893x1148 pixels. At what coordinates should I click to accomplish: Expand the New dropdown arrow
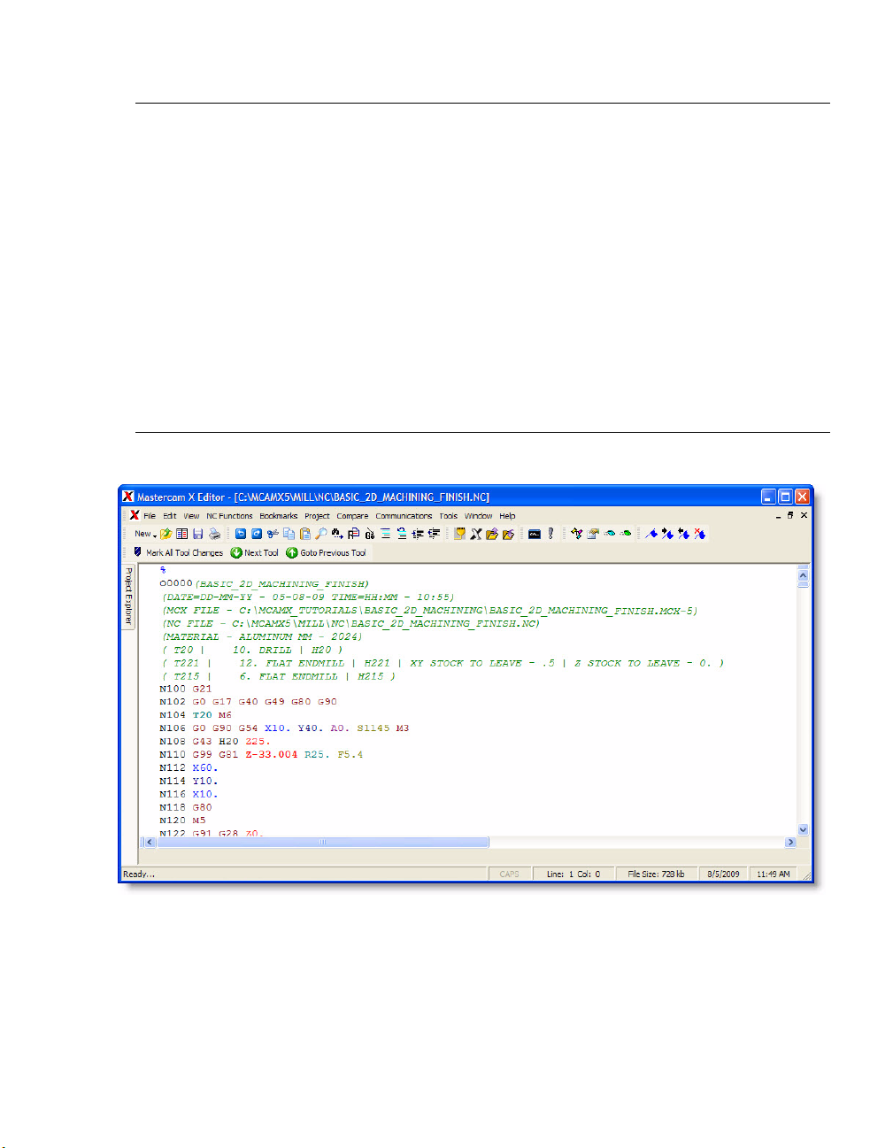(155, 535)
